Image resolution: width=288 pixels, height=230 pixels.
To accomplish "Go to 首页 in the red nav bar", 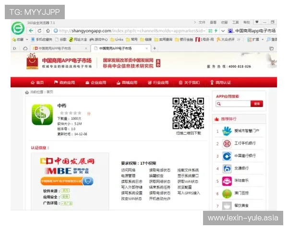I will click(x=37, y=82).
